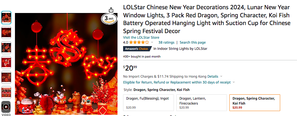Open the star rating popover chevron
The height and width of the screenshot is (116, 297).
tap(152, 42)
